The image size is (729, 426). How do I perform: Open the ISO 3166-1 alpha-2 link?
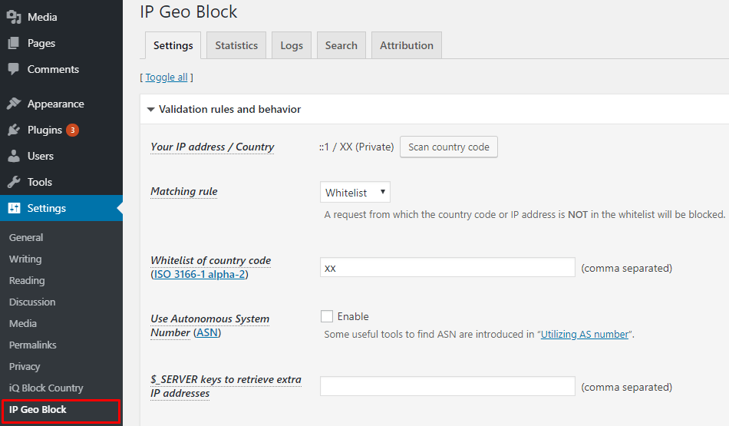tap(200, 274)
